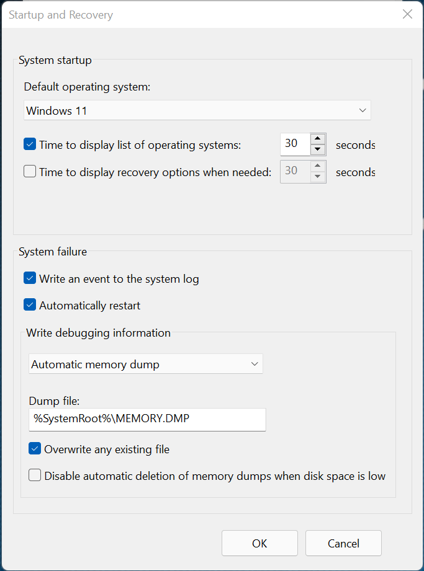This screenshot has width=424, height=571.
Task: Check Disable automatic deletion of memory dumps
Action: (x=35, y=476)
